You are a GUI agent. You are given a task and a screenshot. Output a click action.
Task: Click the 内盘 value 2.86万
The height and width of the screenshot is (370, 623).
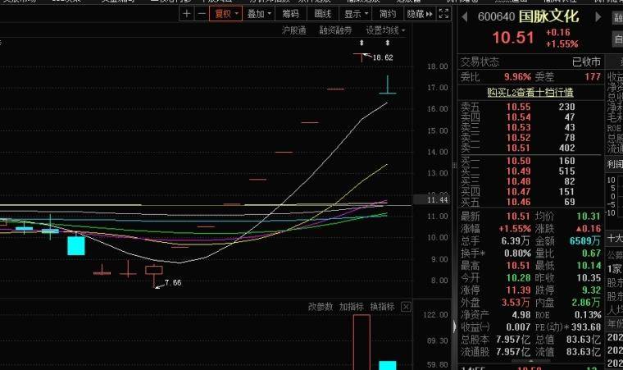pos(585,303)
